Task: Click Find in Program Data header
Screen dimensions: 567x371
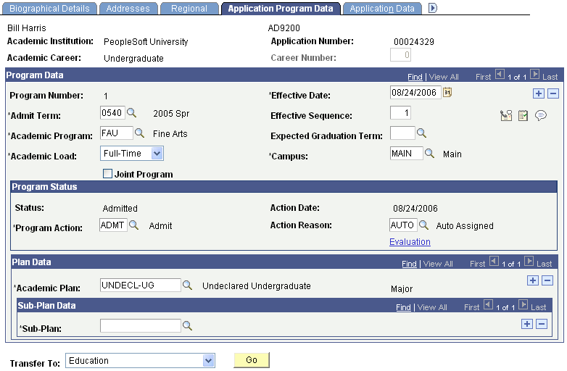Action: pyautogui.click(x=415, y=77)
